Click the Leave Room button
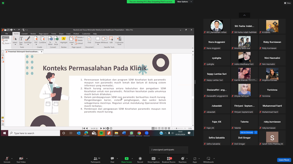This screenshot has width=293, height=164. coord(284,160)
